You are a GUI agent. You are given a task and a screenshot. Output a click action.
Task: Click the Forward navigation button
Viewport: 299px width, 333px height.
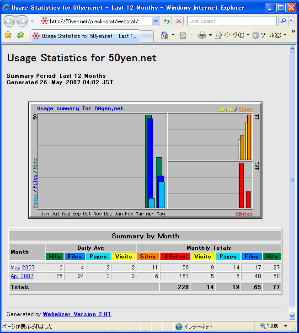tap(21, 21)
